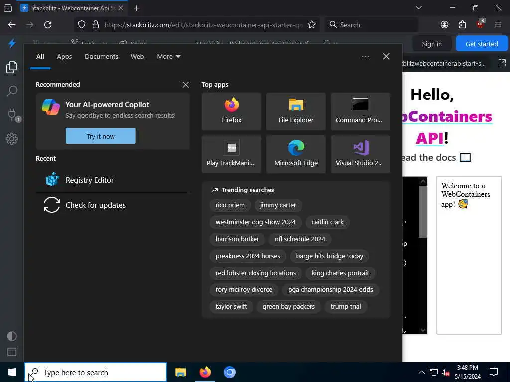Open Firefox recent tabs view icon
Image resolution: width=510 pixels, height=382 pixels.
(8, 8)
